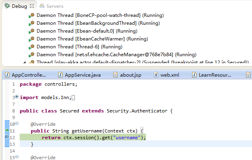Switch to the Servers tab
Viewport: 252px width, 160px height.
[x=54, y=6]
